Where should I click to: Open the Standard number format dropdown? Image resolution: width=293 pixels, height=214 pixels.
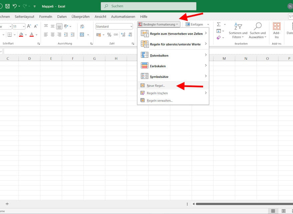114,26
